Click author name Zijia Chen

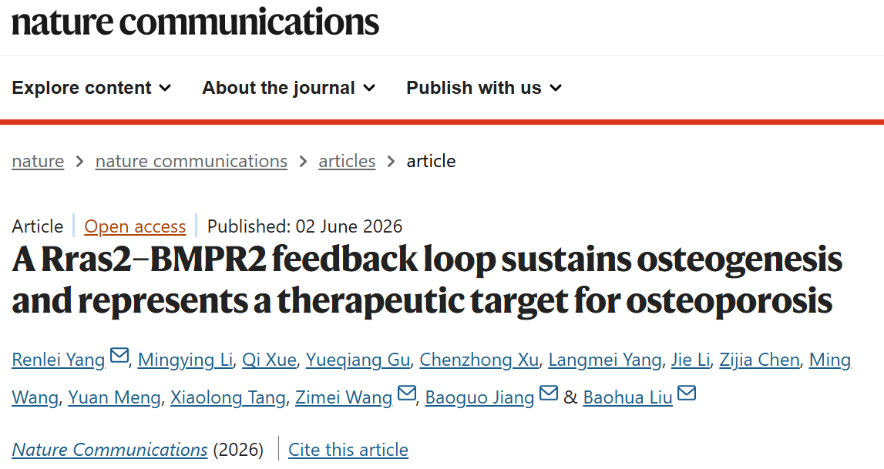point(759,360)
